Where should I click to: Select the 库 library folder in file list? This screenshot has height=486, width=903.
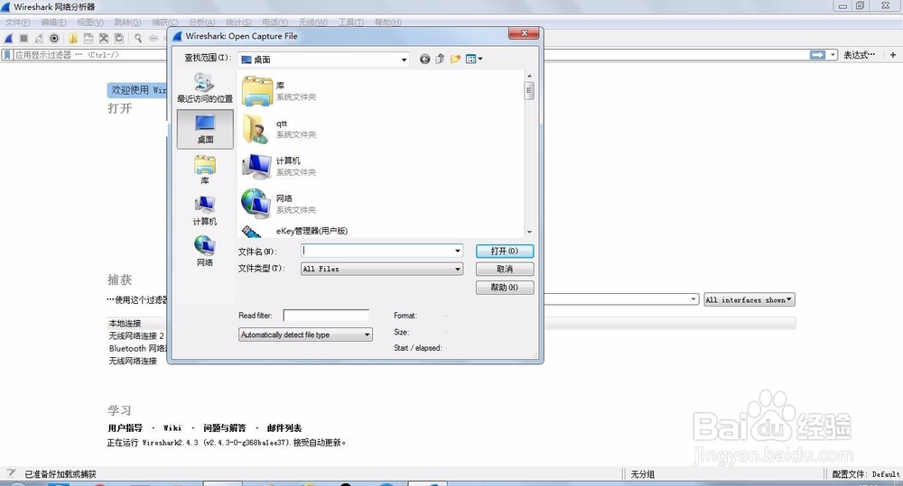click(279, 91)
